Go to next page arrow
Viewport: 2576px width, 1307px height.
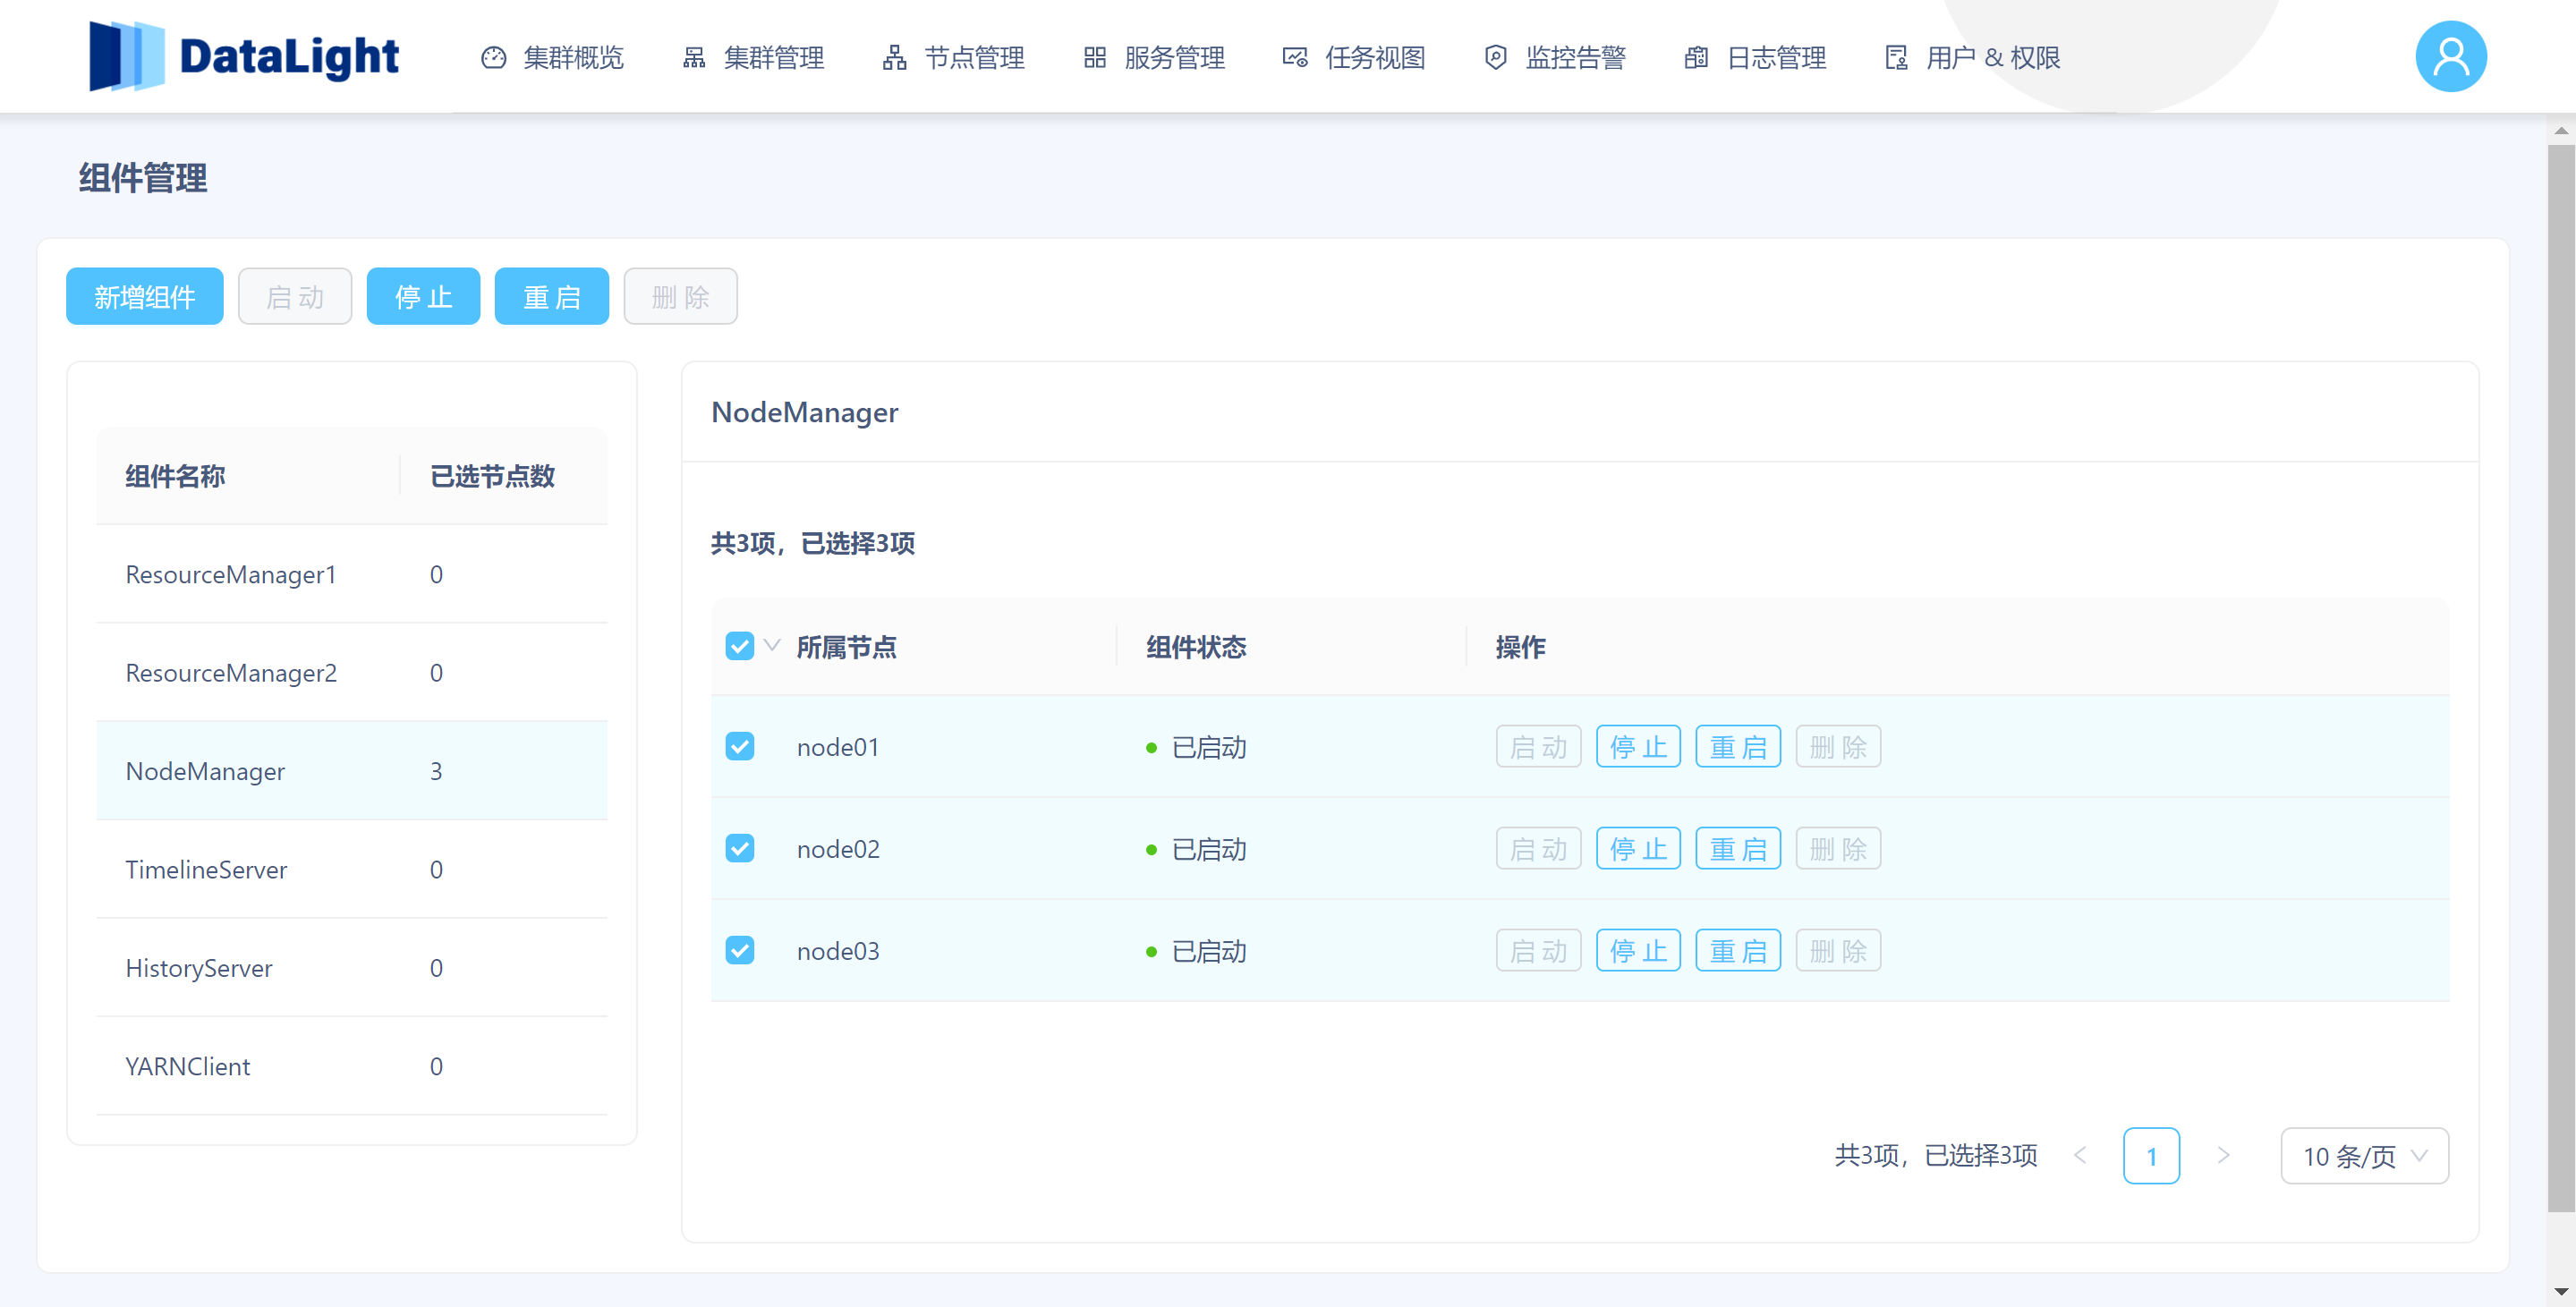point(2223,1156)
